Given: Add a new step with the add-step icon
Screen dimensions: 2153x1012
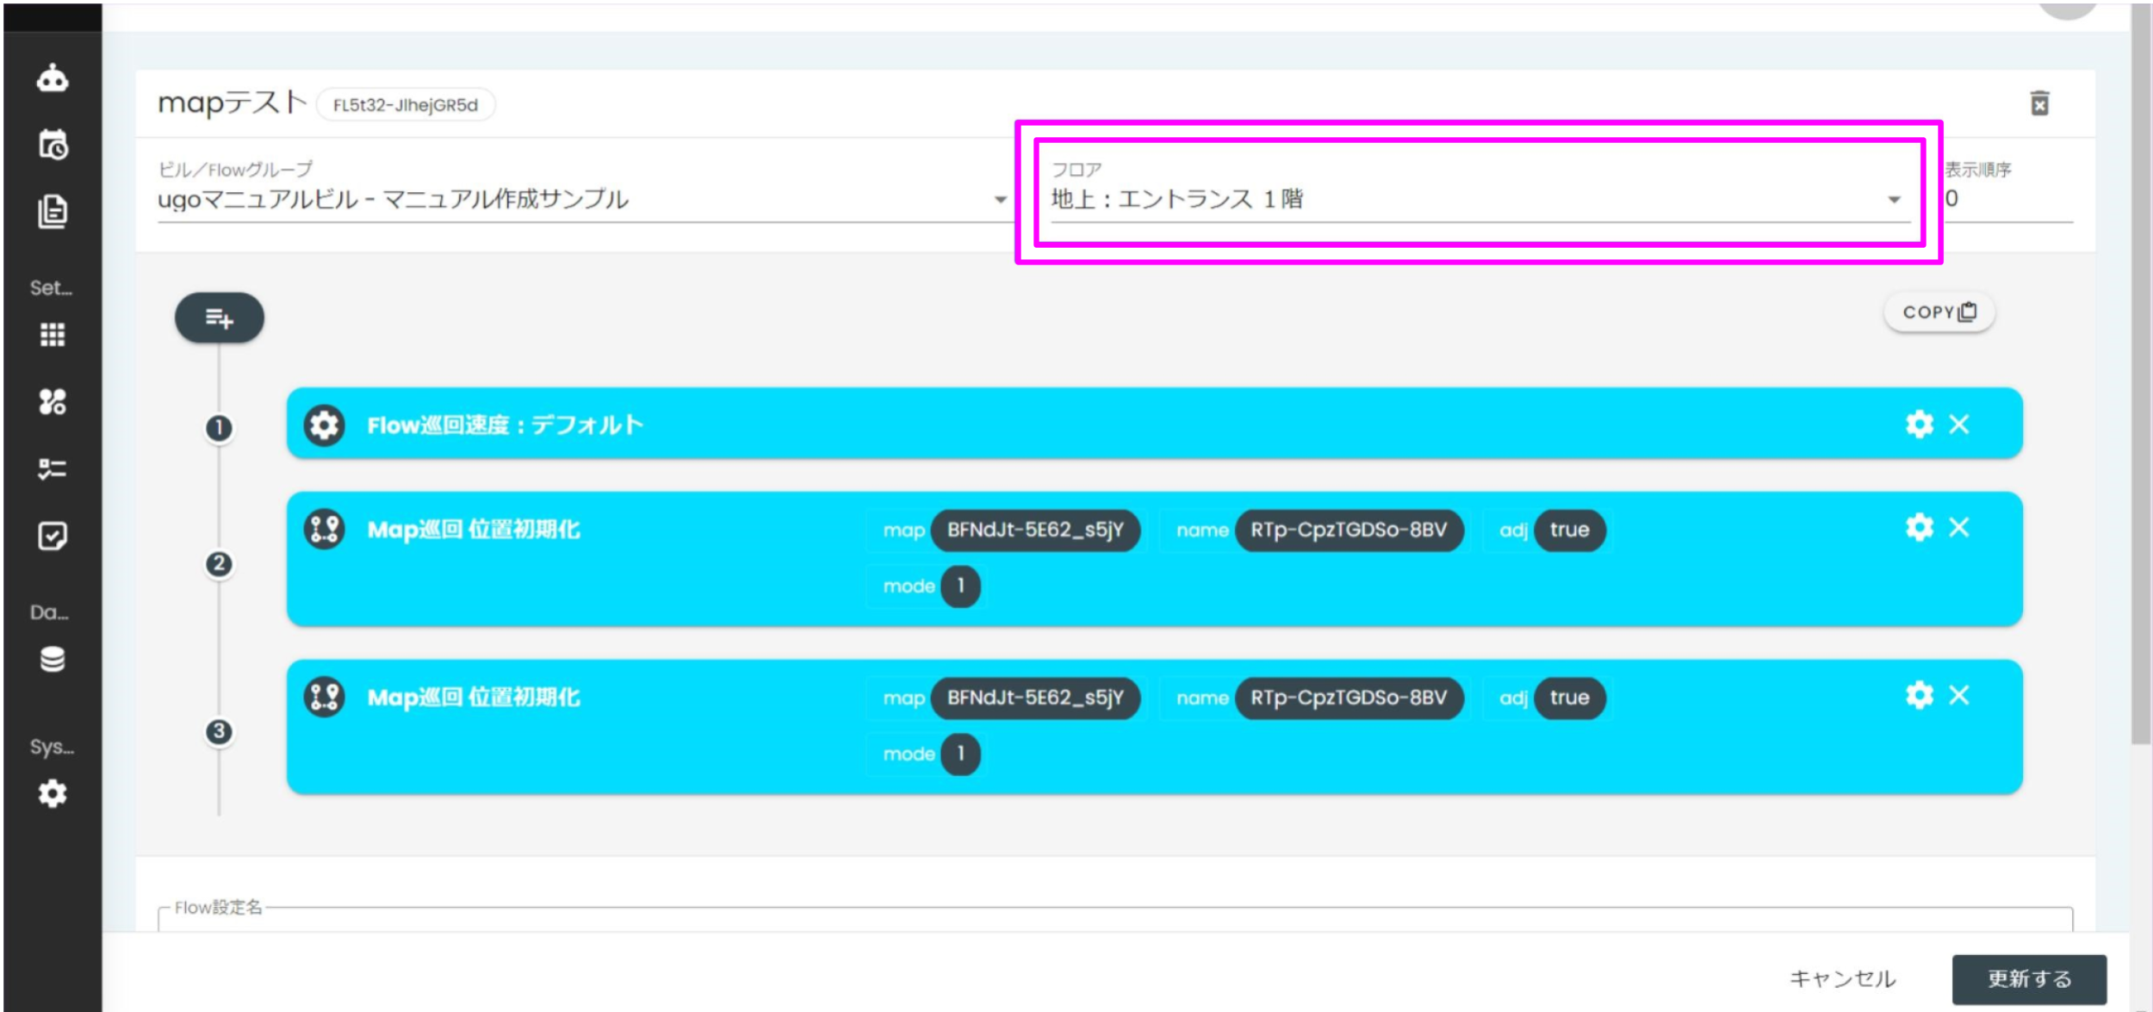Looking at the screenshot, I should [x=220, y=317].
